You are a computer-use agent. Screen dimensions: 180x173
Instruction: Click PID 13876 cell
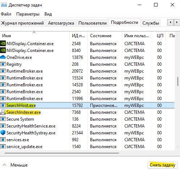click(77, 57)
